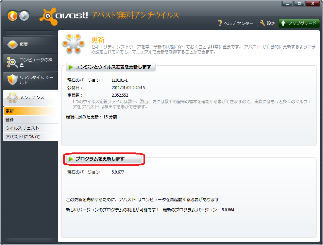Click 最後に試みた更新: 15 分前 text

[x=91, y=117]
